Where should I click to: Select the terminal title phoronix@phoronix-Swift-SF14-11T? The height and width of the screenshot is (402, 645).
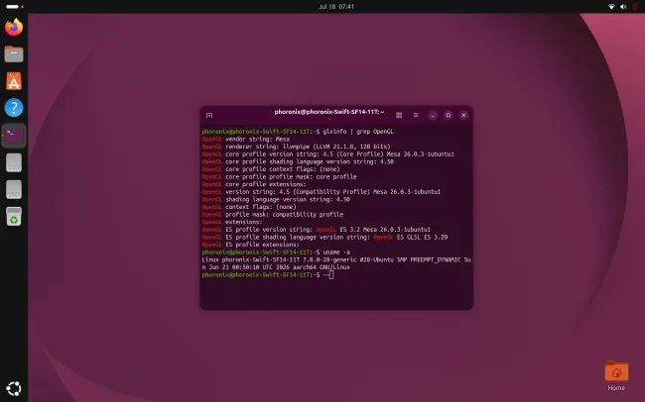[x=329, y=112]
